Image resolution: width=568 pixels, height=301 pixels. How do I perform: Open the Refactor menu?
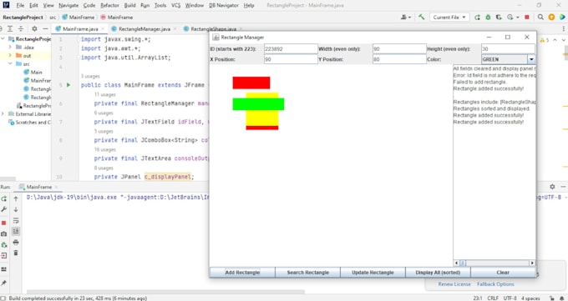click(109, 6)
